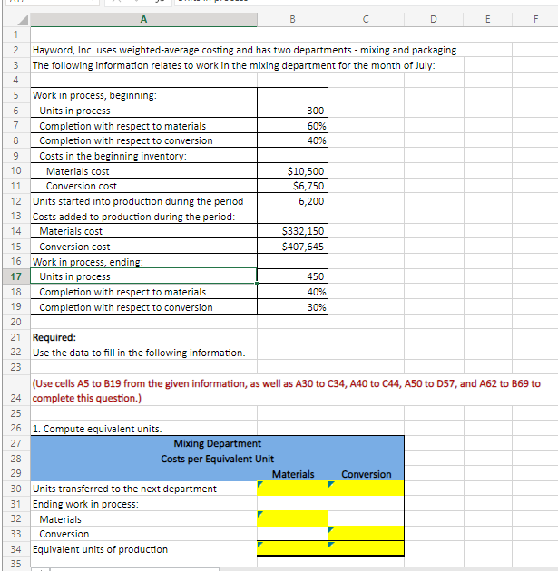This screenshot has height=571, width=558.
Task: Select column E header
Action: pyautogui.click(x=487, y=19)
